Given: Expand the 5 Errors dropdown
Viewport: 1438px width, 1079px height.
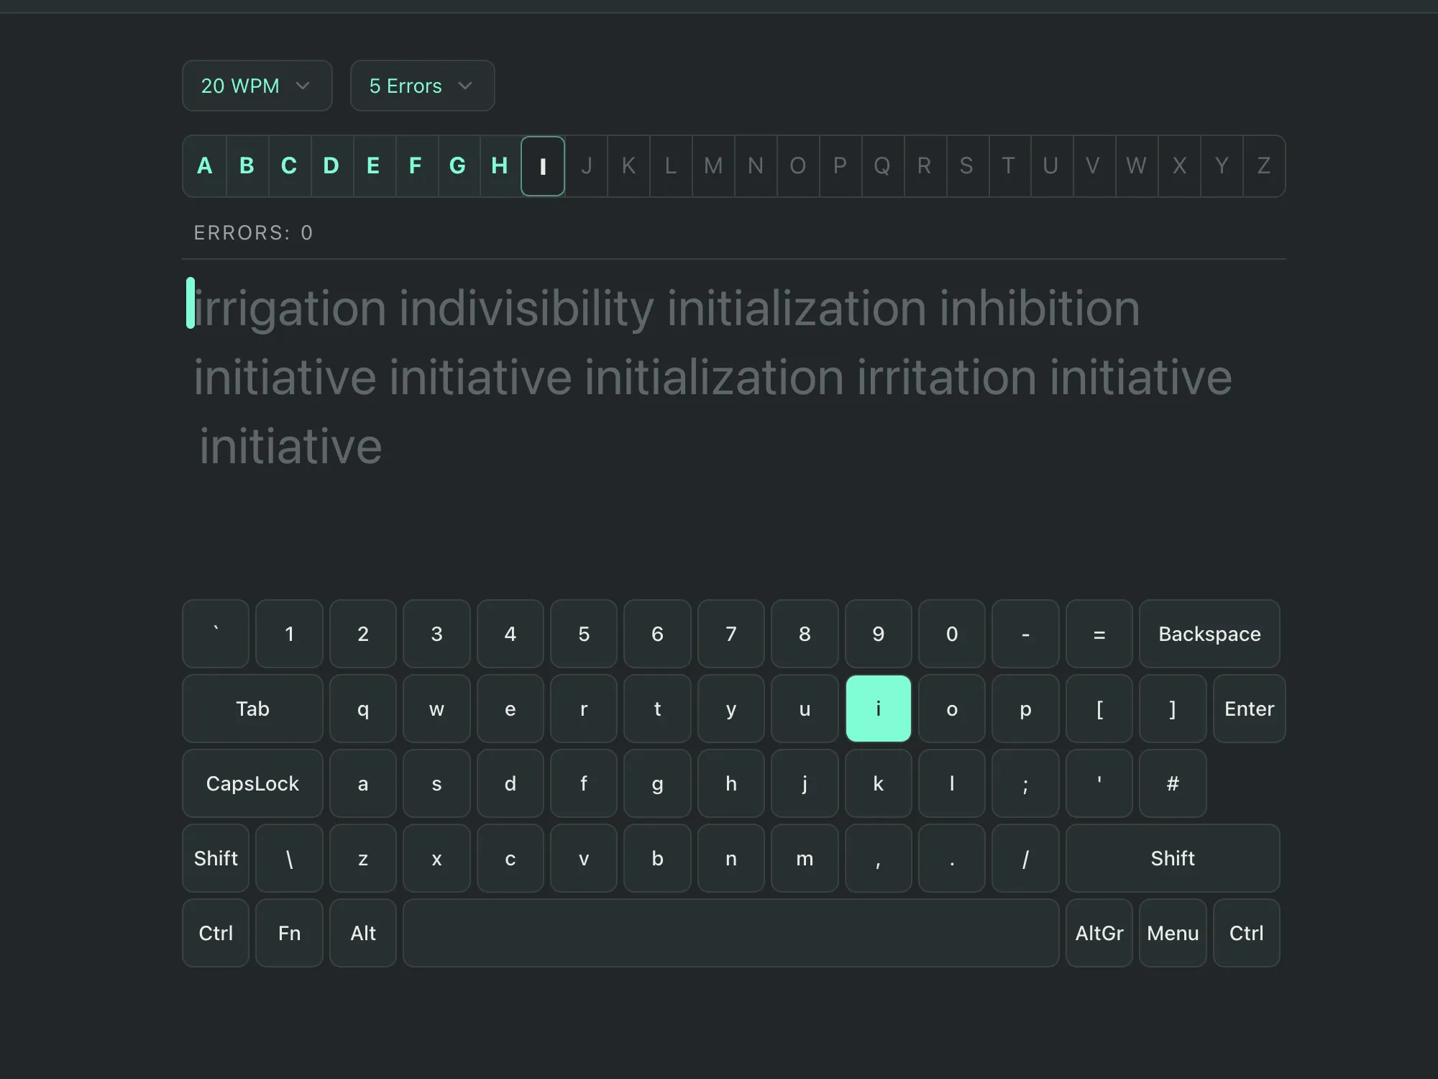Looking at the screenshot, I should tap(422, 86).
